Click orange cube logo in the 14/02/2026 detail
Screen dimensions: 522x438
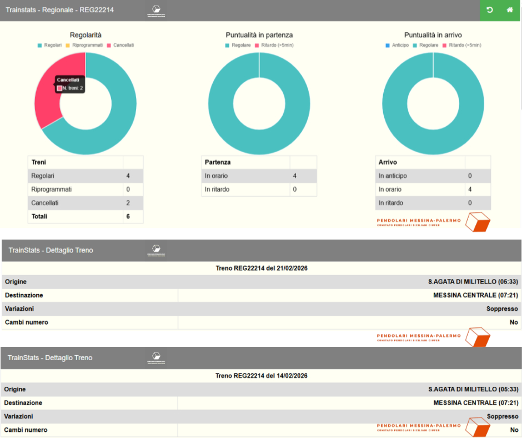(x=477, y=427)
